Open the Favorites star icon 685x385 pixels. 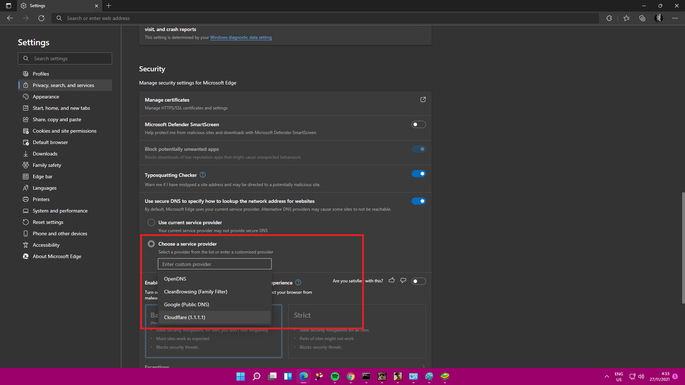tap(627, 18)
